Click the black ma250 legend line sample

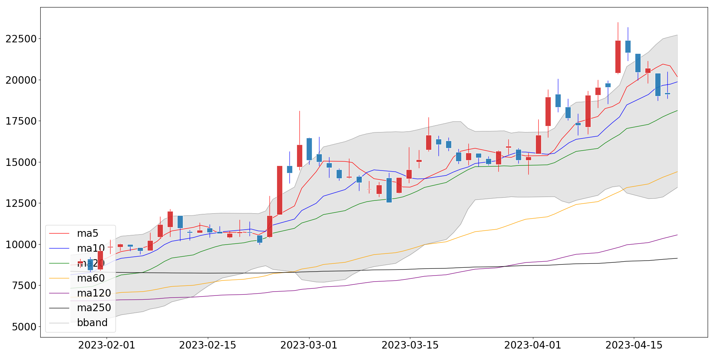(59, 308)
